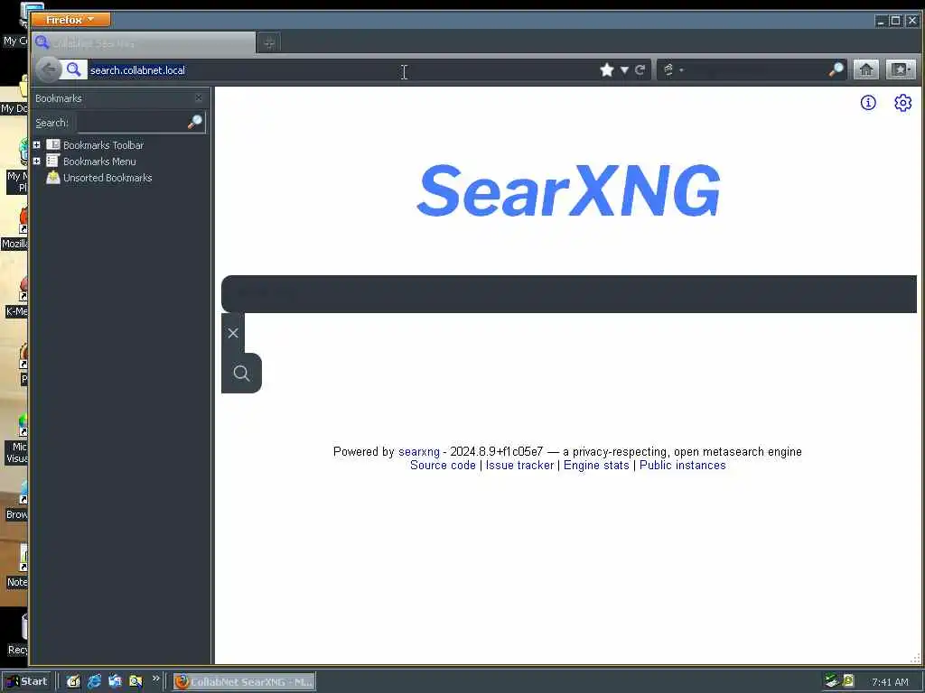Open the bookmarks toolbar menu button
This screenshot has height=693, width=925.
(x=901, y=70)
